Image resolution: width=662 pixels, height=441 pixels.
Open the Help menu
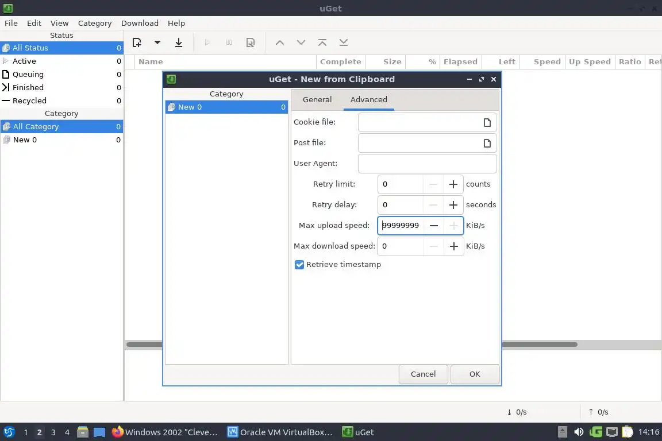(176, 23)
